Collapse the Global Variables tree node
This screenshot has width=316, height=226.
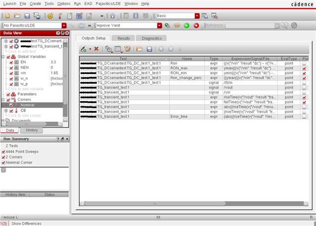(3, 57)
